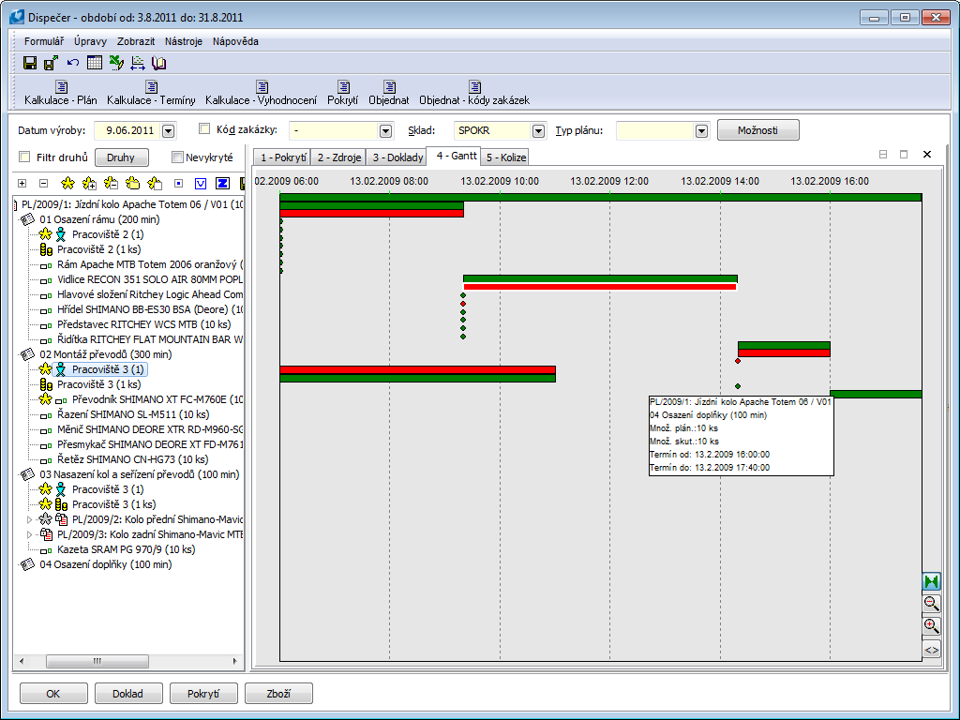Click the Datum výroby date field
Viewport: 960px width, 720px height.
click(127, 130)
